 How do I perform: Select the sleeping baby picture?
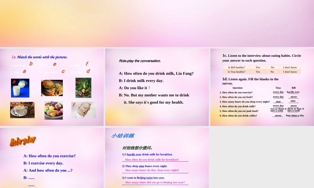point(84,110)
